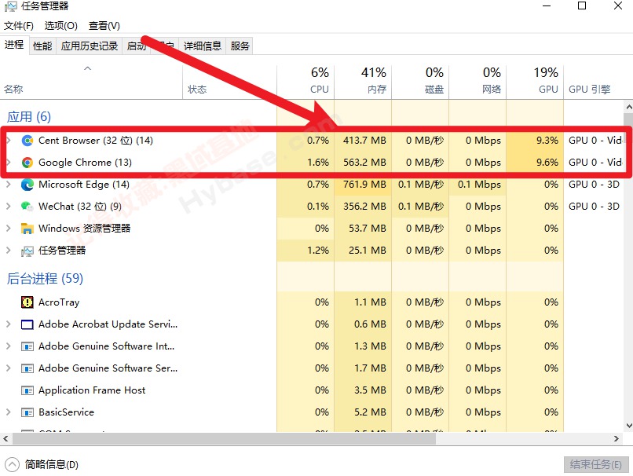
Task: Click the 1.2% CPU value for 任务管理器
Action: 318,251
